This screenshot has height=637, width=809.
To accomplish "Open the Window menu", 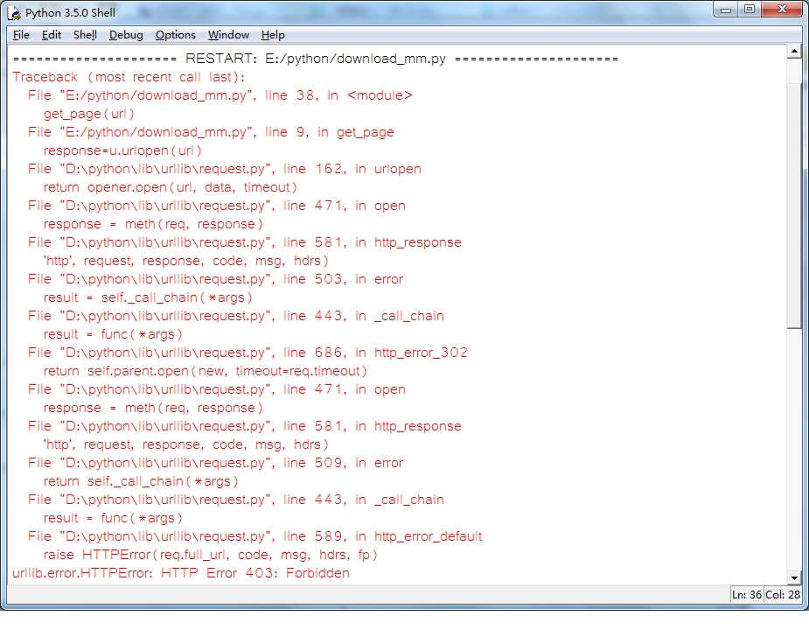I will click(x=228, y=35).
